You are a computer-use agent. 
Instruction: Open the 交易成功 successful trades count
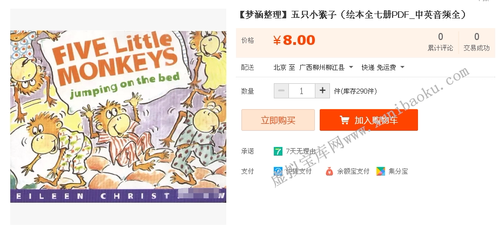[x=476, y=43]
